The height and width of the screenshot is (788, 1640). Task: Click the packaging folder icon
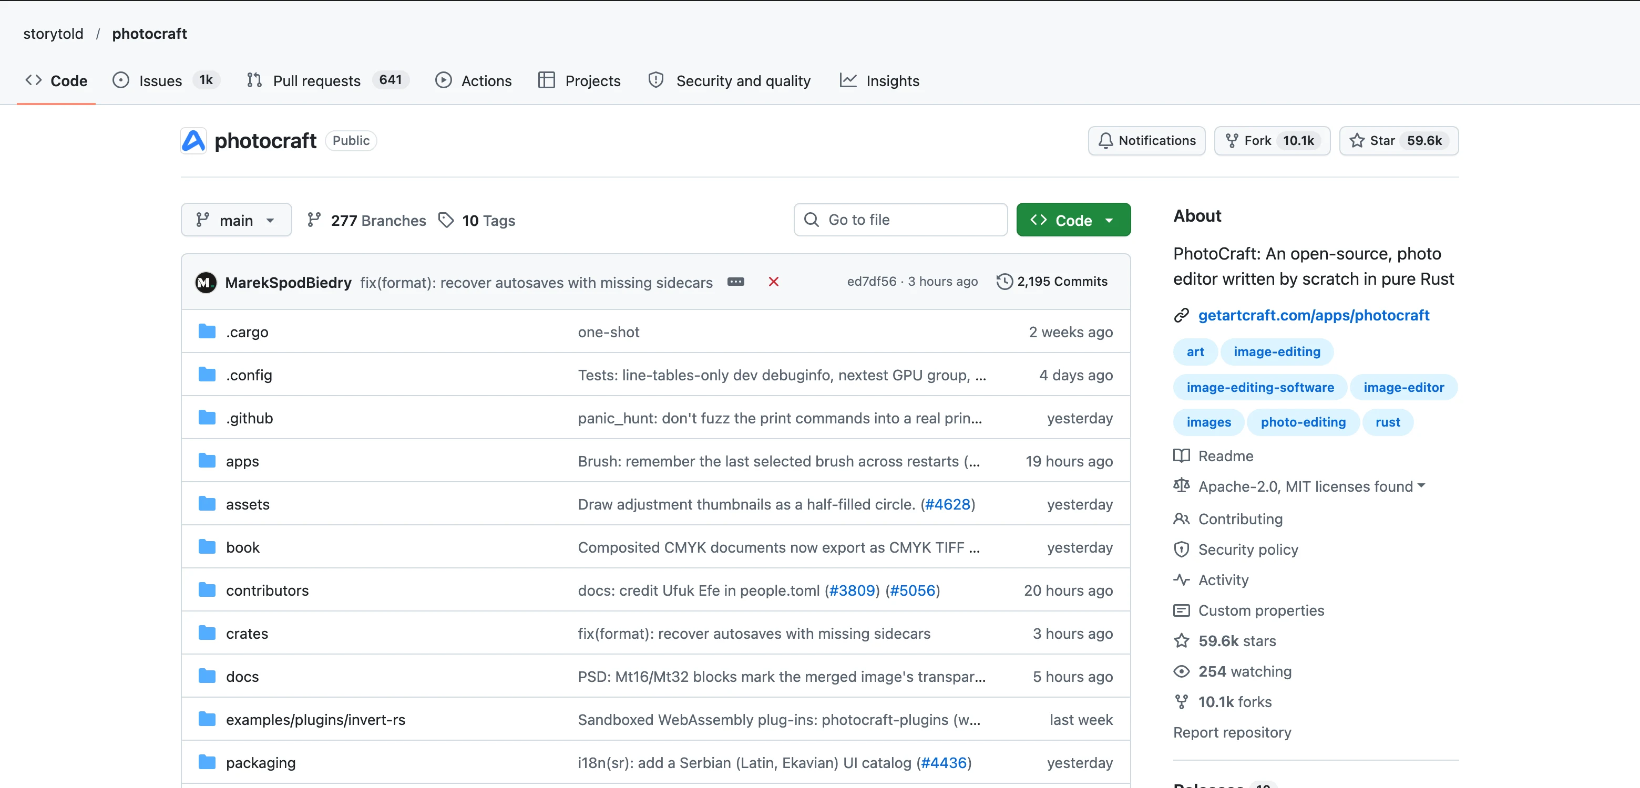(207, 762)
